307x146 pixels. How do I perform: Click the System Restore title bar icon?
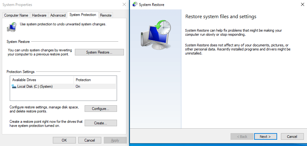coord(135,4)
